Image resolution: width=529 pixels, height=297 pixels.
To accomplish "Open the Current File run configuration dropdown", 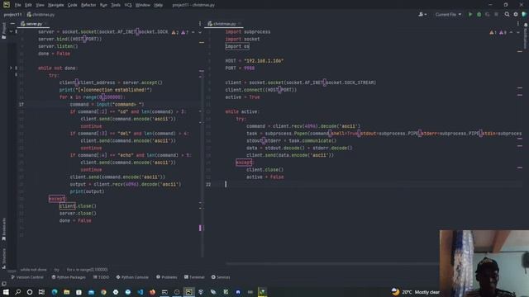I will 448,15.
